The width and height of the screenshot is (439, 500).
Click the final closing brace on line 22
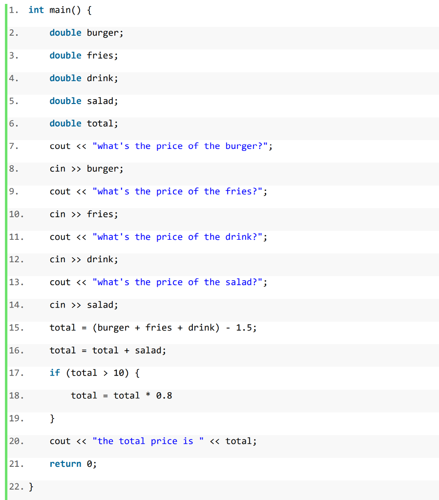[30, 486]
